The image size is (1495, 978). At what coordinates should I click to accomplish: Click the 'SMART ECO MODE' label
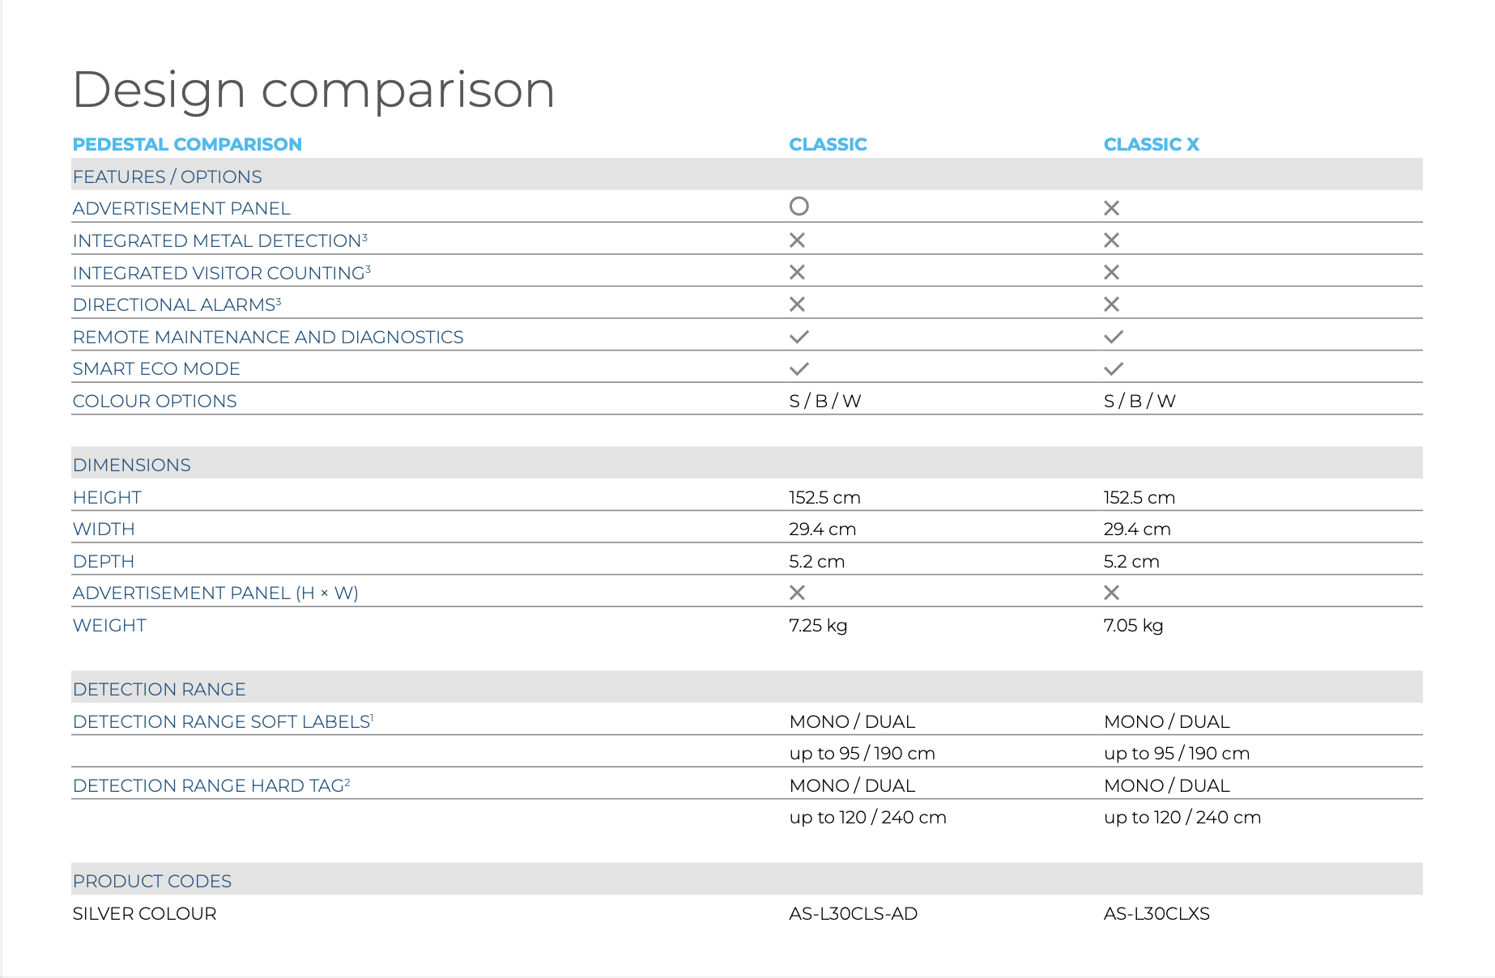[156, 369]
